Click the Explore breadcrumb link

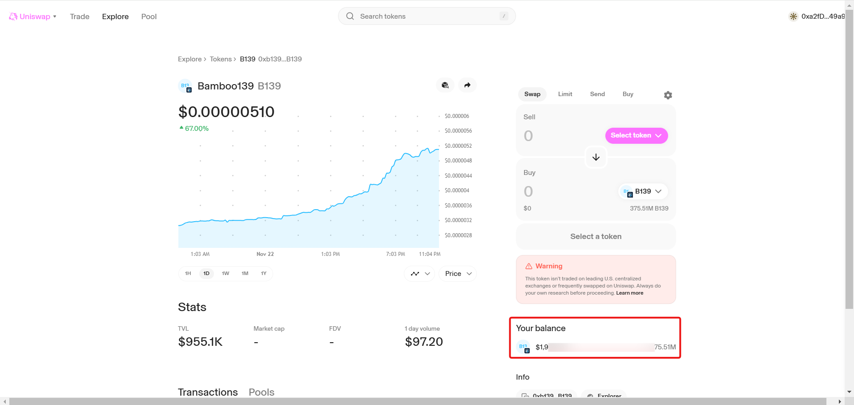point(190,59)
